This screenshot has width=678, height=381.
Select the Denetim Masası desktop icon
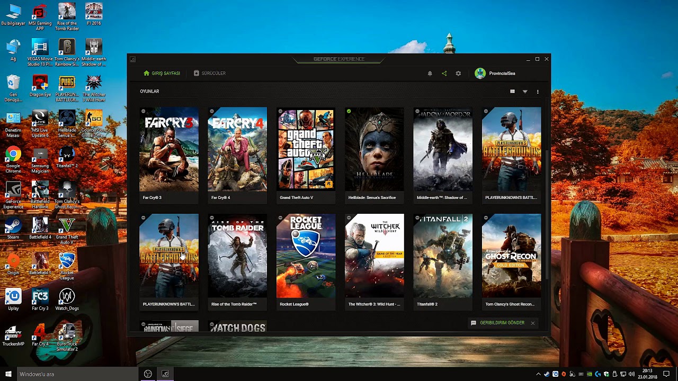(x=13, y=124)
